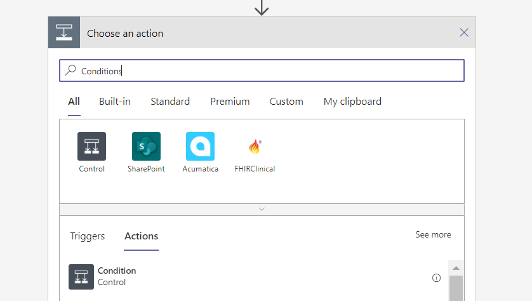Click the Choose an action header icon
The height and width of the screenshot is (301, 532).
pos(64,33)
